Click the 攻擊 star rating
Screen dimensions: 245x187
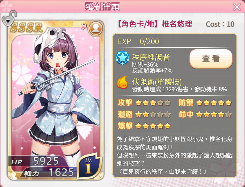pyautogui.click(x=153, y=103)
